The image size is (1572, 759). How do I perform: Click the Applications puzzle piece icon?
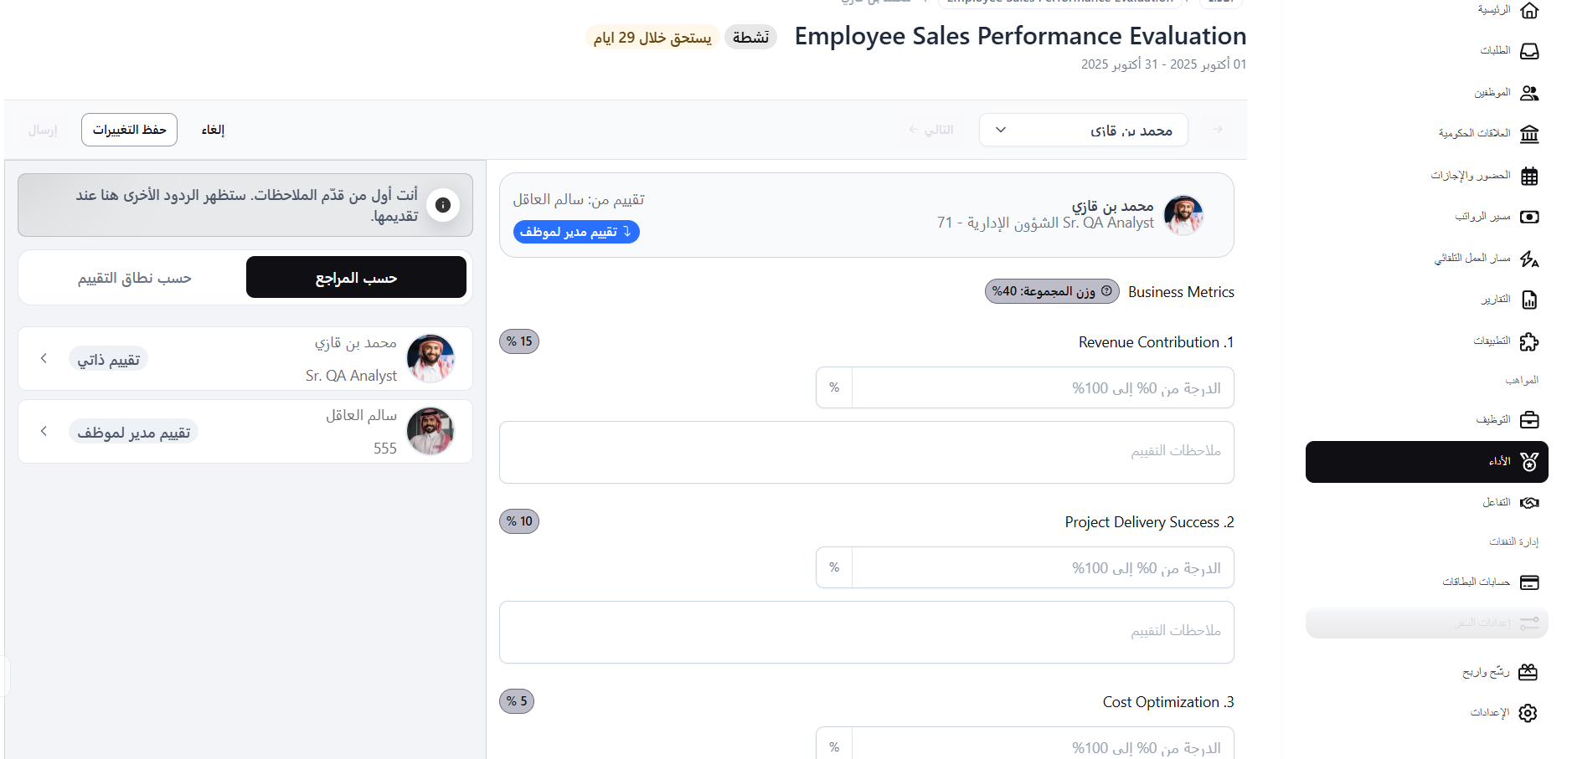pos(1528,341)
